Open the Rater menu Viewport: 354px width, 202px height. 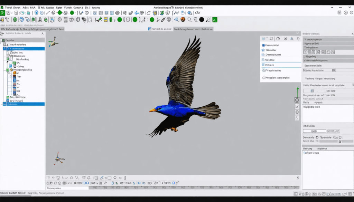(x=59, y=8)
